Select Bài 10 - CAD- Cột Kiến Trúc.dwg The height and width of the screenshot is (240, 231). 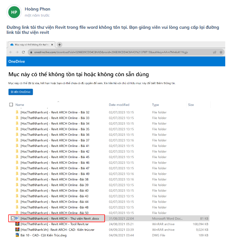point(43,235)
